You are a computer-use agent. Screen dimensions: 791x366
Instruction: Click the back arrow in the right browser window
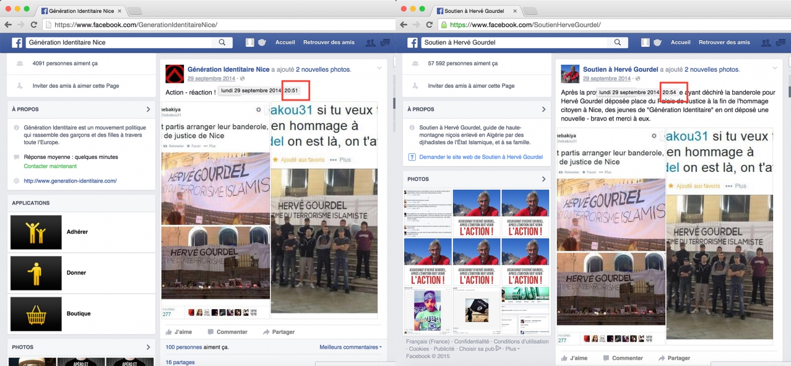404,25
